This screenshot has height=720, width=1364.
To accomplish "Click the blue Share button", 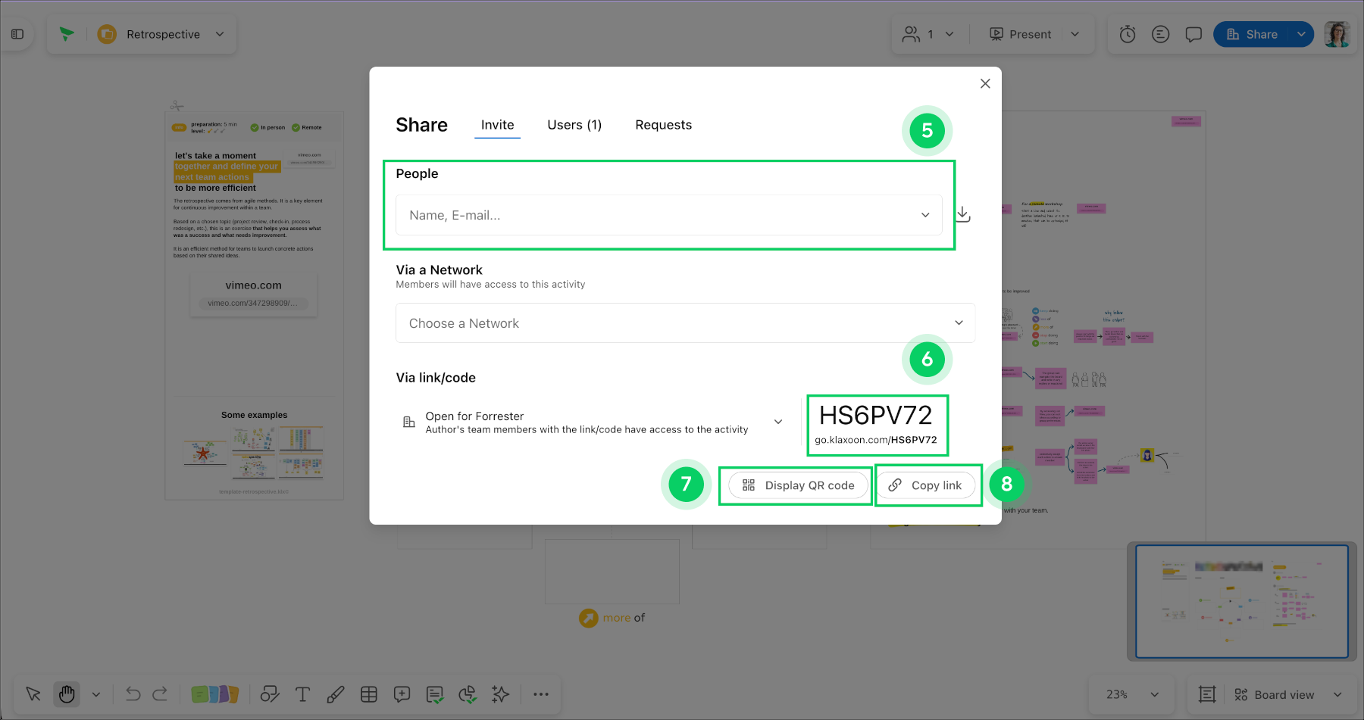I will coord(1252,34).
